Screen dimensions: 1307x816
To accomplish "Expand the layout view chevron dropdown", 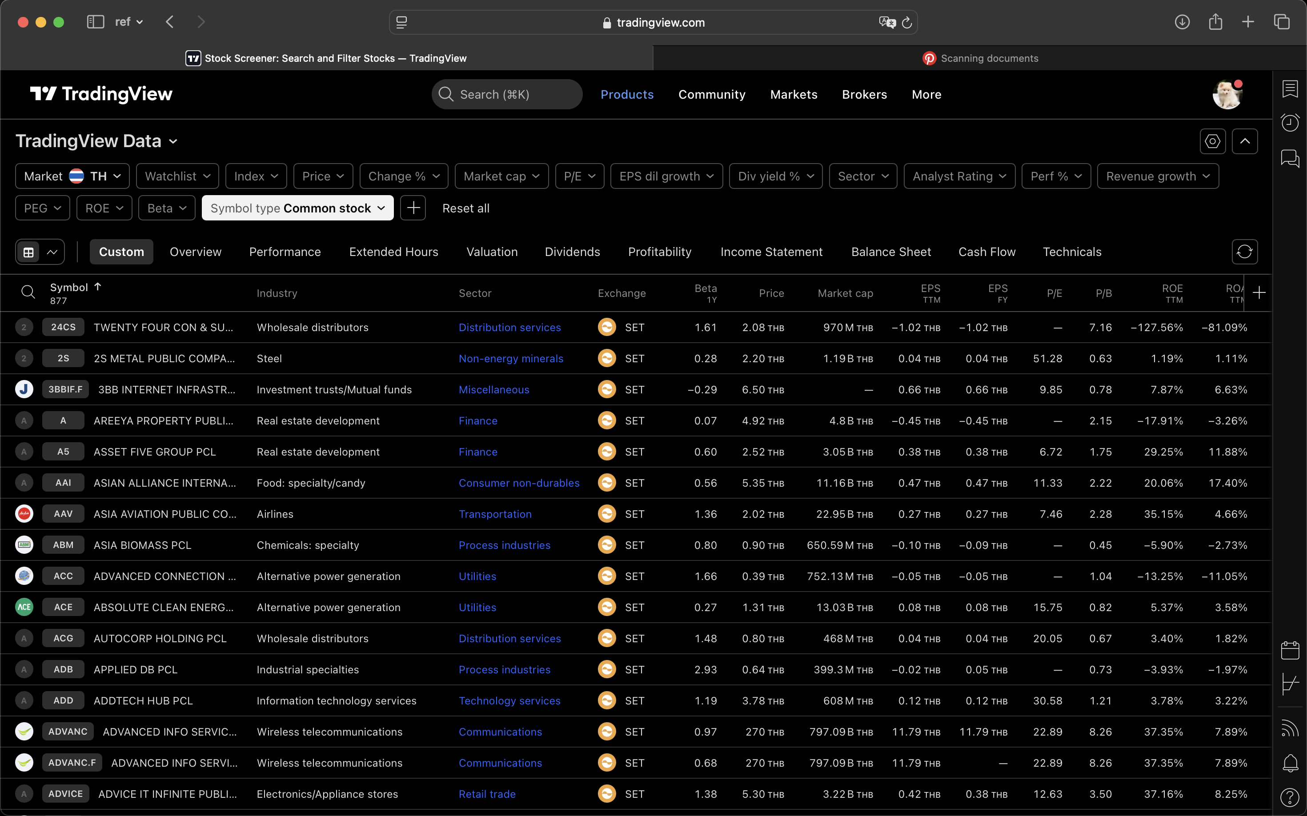I will point(52,252).
